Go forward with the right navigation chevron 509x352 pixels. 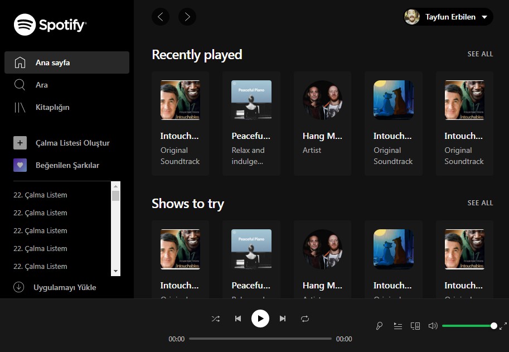187,17
